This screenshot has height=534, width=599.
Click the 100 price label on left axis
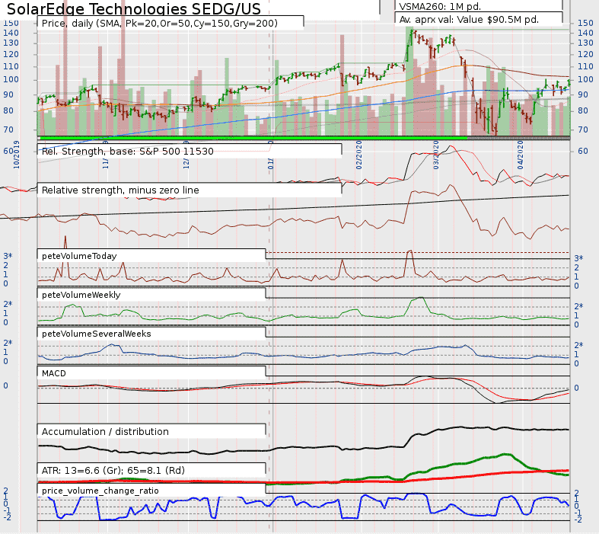click(11, 79)
